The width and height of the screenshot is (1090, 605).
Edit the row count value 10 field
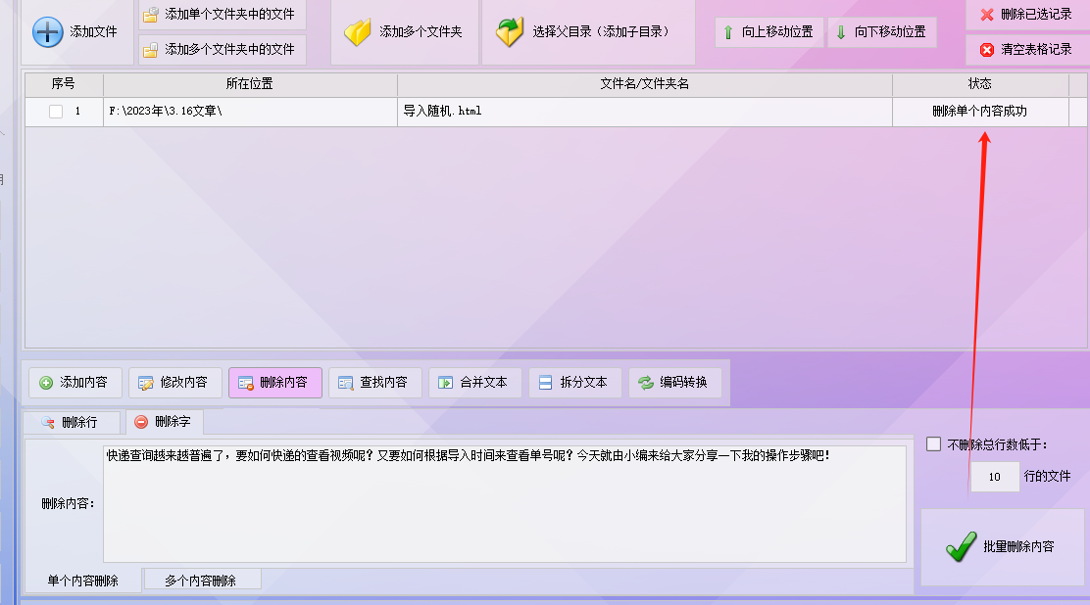(994, 477)
